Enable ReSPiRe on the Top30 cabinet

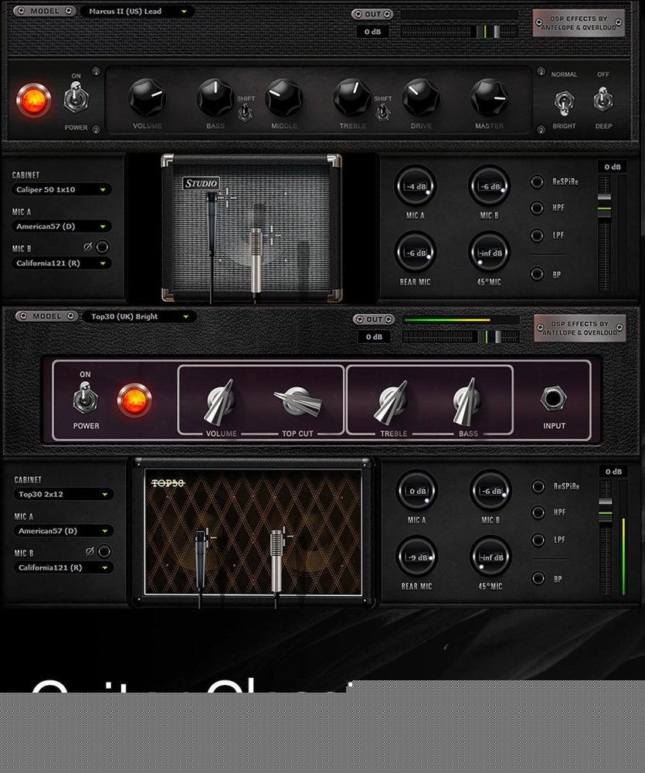coord(538,486)
